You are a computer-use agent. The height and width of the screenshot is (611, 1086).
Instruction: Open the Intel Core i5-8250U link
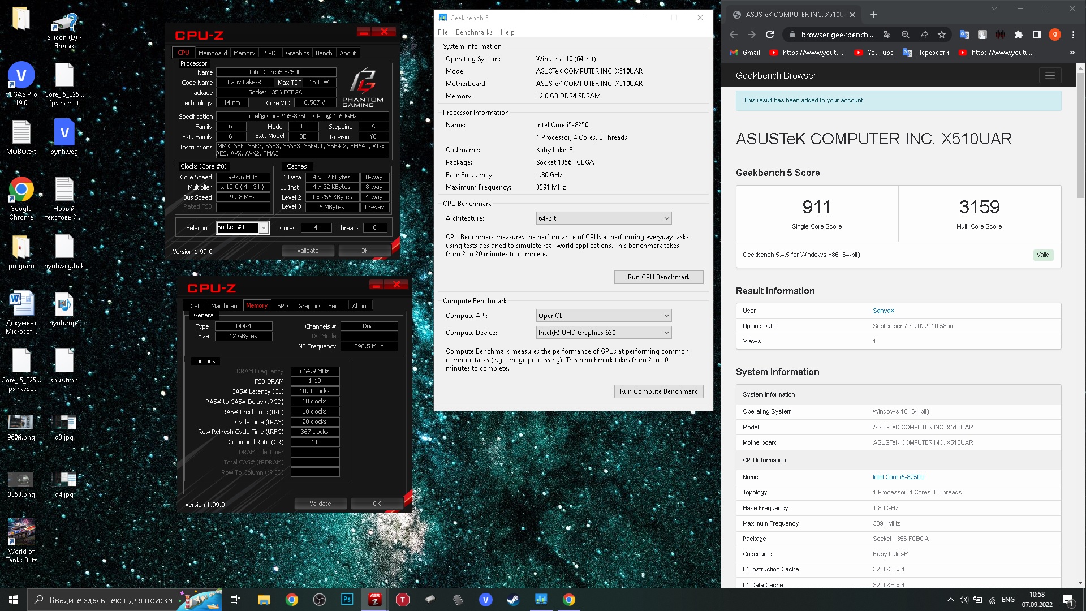tap(899, 477)
